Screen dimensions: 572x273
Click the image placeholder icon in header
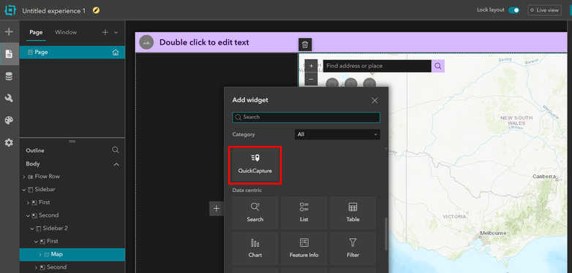146,42
